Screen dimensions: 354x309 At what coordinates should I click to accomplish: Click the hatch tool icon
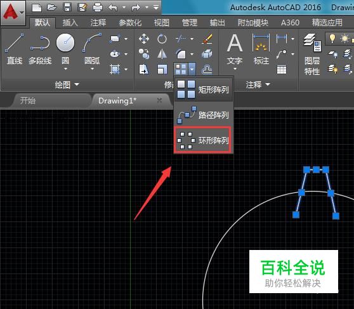click(x=115, y=69)
